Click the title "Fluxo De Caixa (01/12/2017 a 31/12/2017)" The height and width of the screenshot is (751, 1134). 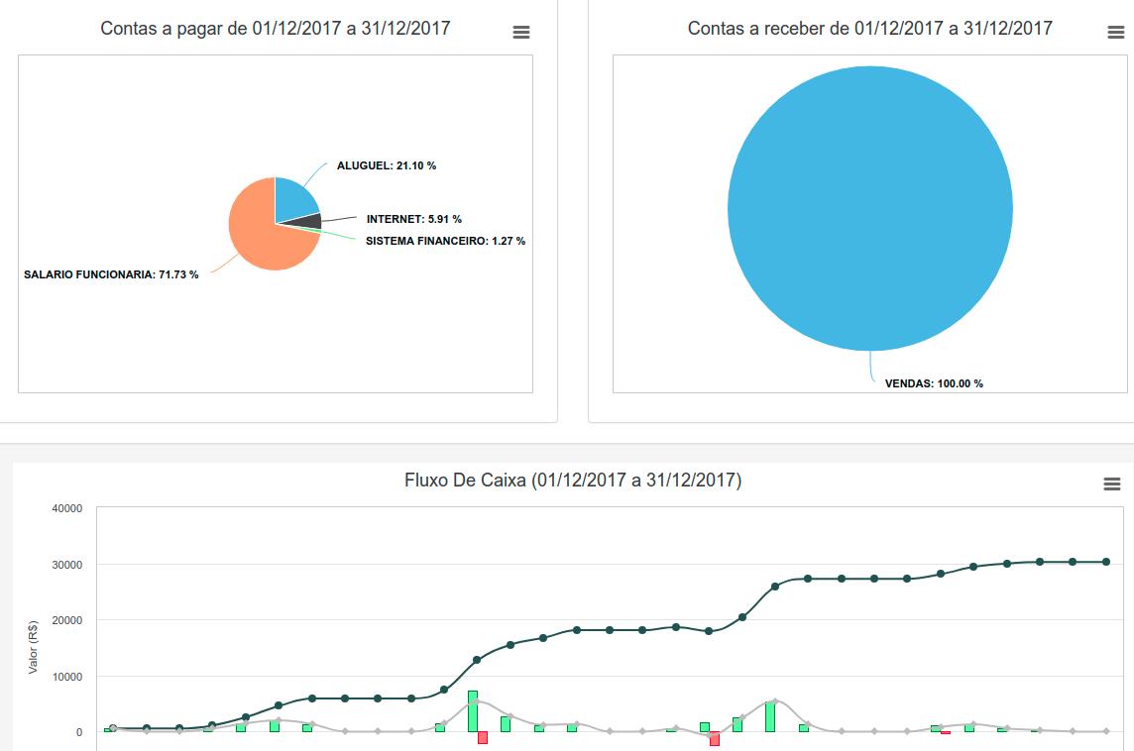(573, 480)
